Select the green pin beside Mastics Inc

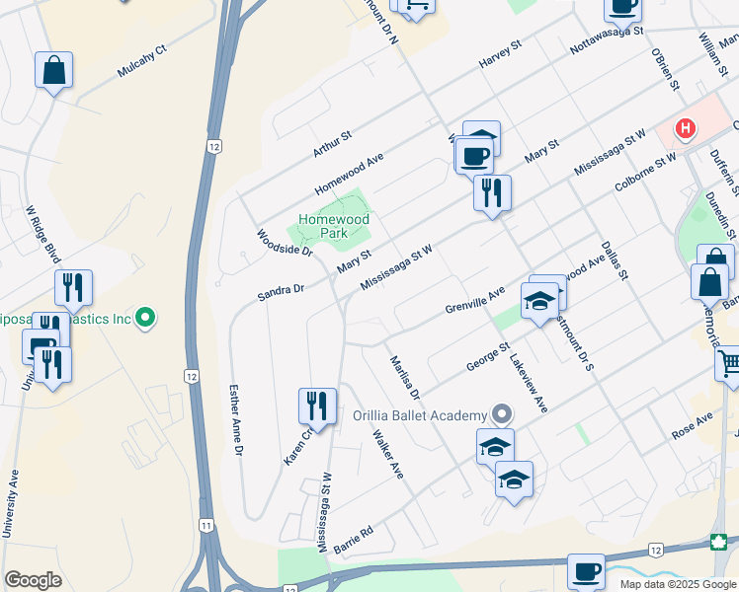145,318
